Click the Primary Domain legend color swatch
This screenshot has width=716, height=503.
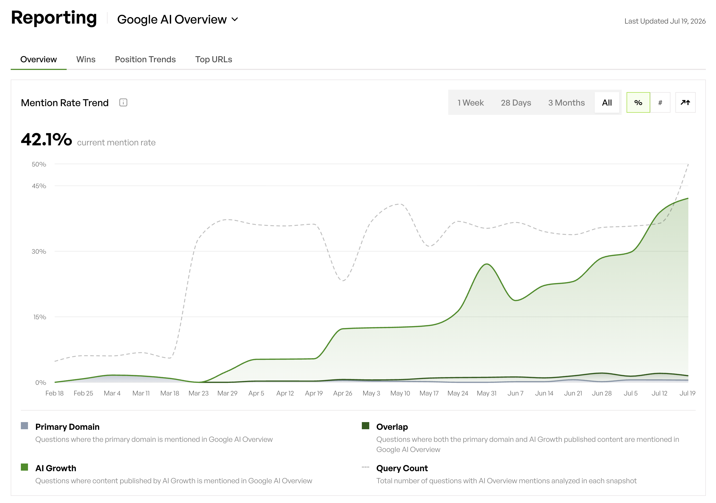24,426
